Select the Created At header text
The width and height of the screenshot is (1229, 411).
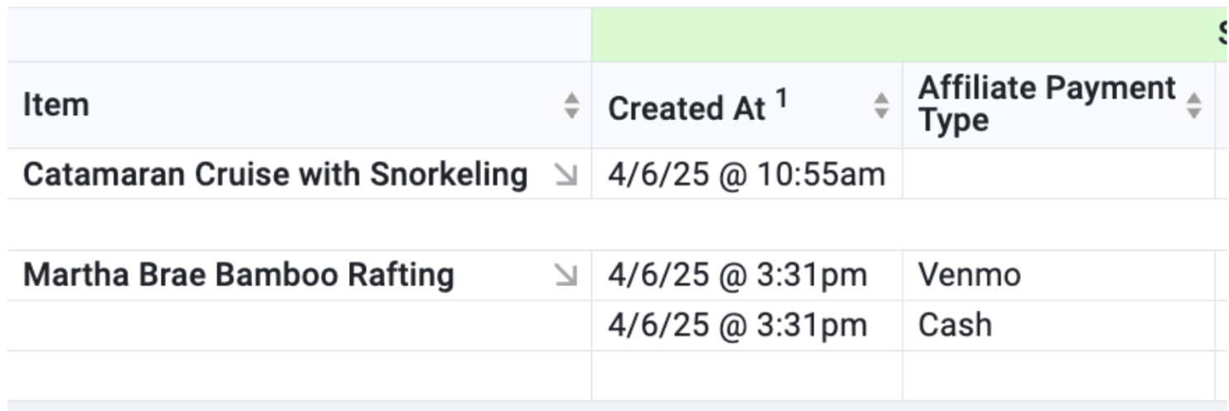(x=686, y=109)
